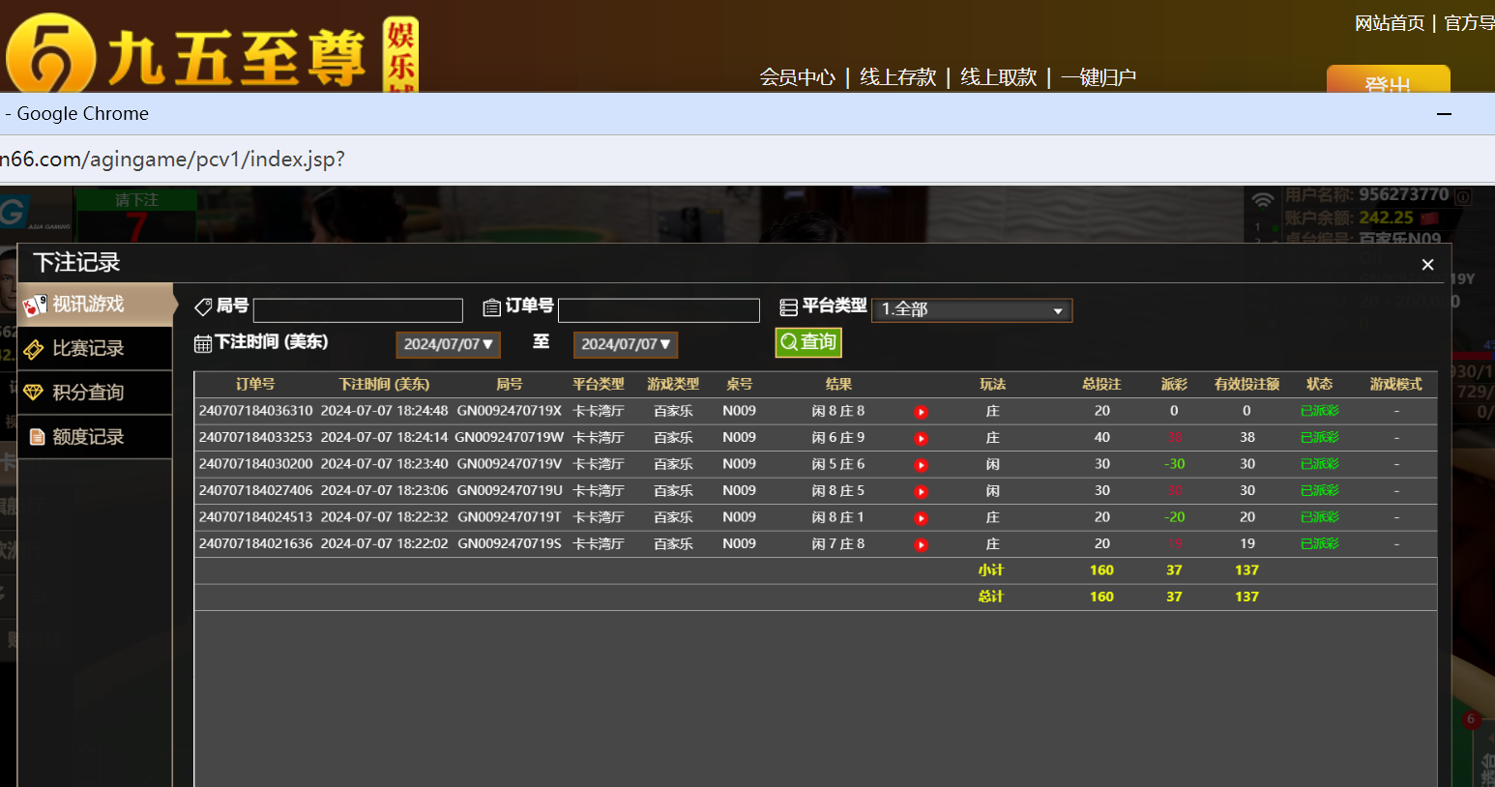Open 额度记录 sidebar item

pyautogui.click(x=95, y=437)
